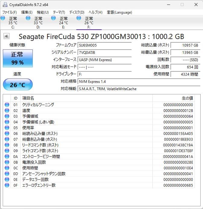
Task: Click the total host writes value 13965 GB
Action: click(x=186, y=52)
